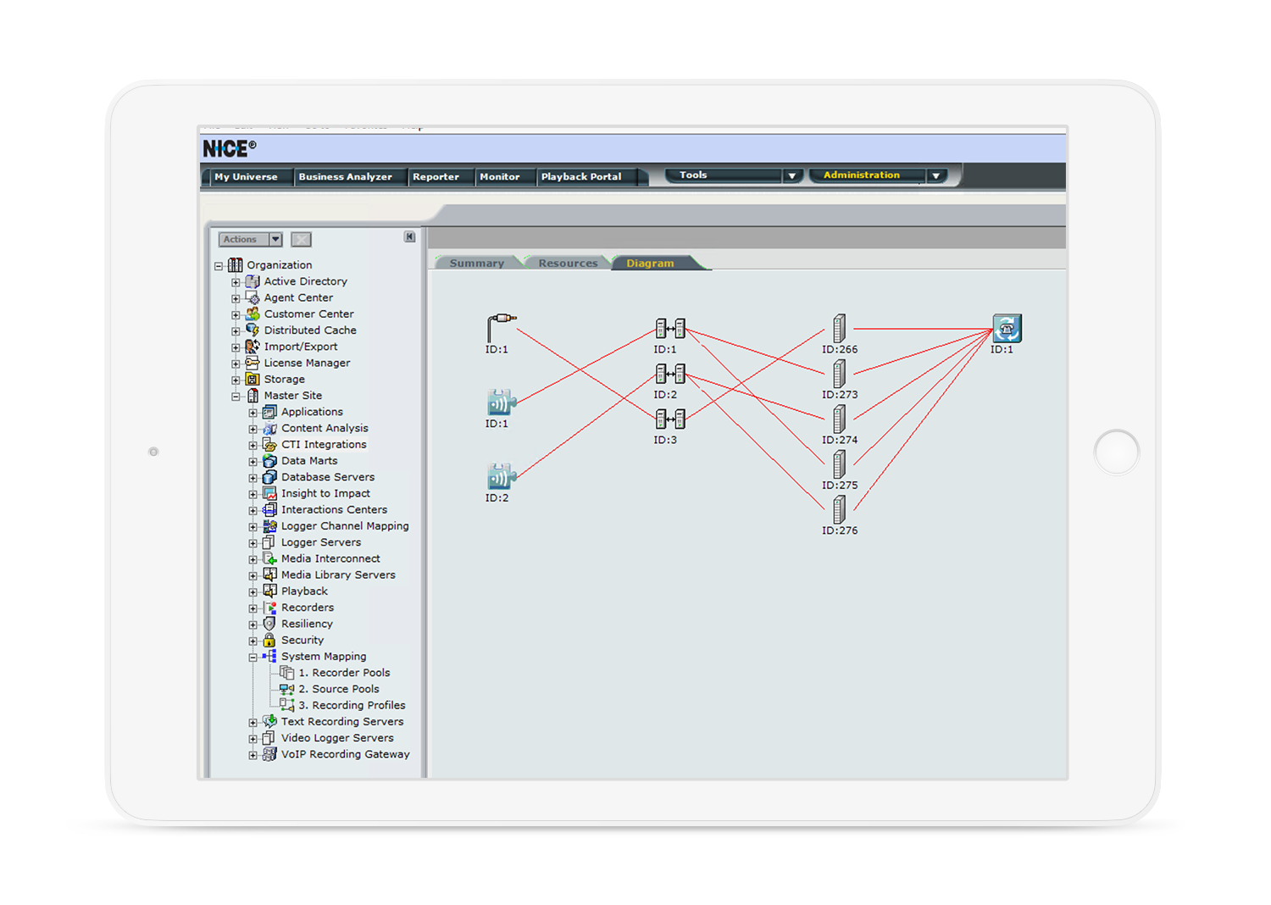Open Business Analyzer menu
This screenshot has width=1271, height=905.
tap(345, 176)
